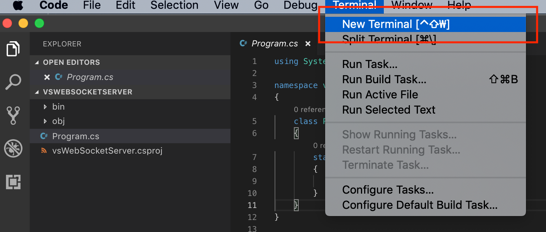This screenshot has height=232, width=546.
Task: Open the Search view in activity bar
Action: (x=13, y=82)
